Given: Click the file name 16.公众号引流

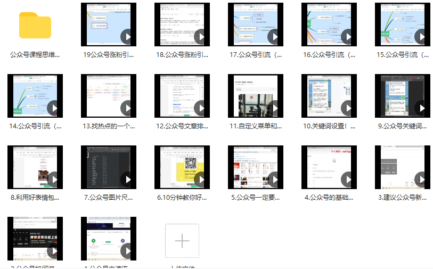Looking at the screenshot, I should (329, 54).
